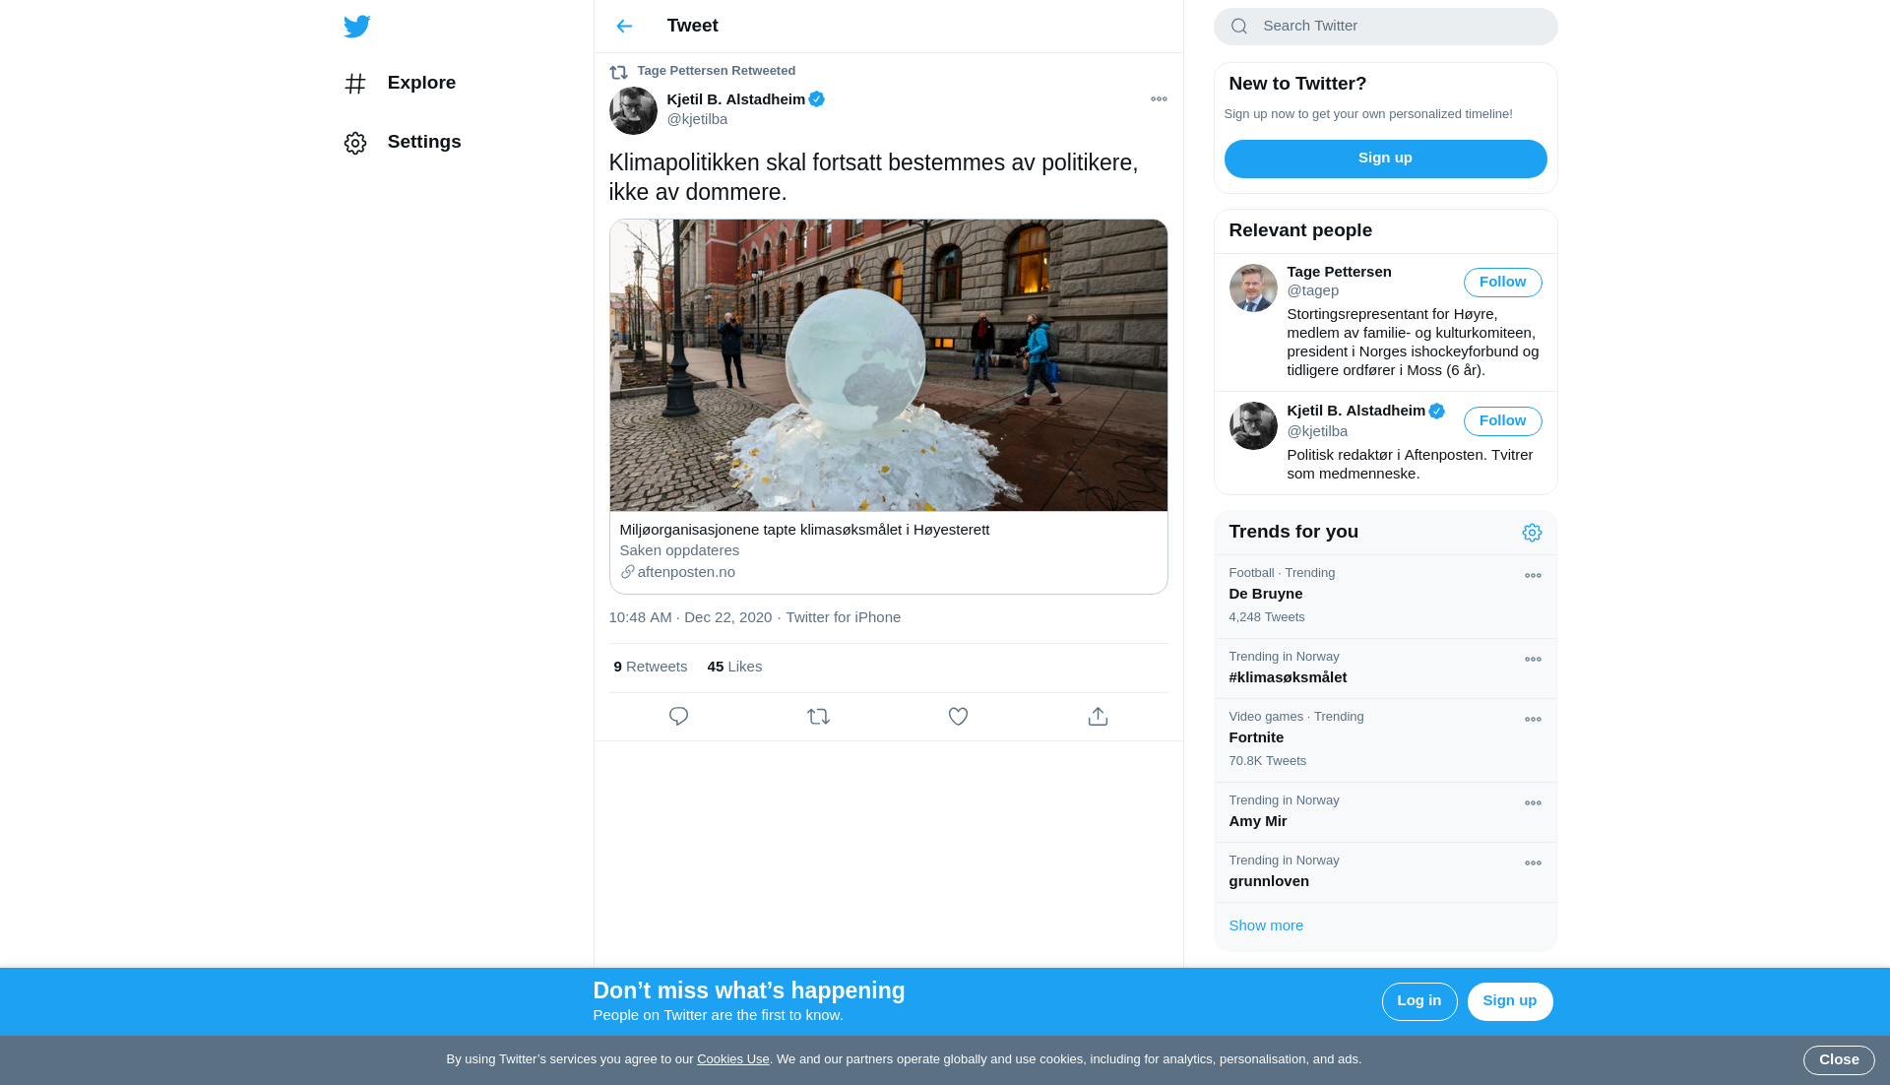Focus the Search Twitter field
The height and width of the screenshot is (1085, 1890).
[x=1385, y=27]
